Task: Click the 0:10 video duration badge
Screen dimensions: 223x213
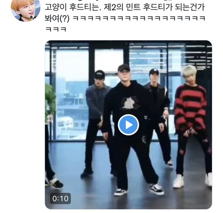Action: (x=60, y=199)
